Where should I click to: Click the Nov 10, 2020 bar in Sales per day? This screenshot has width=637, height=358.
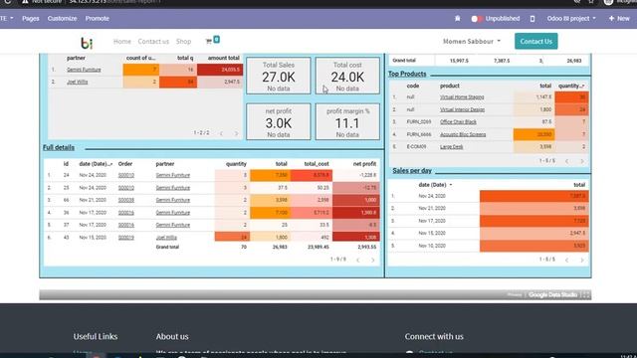533,246
